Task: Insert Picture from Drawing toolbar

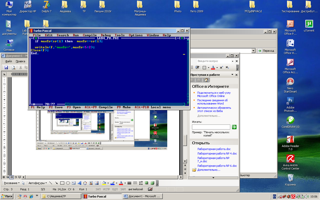Action: (97, 183)
